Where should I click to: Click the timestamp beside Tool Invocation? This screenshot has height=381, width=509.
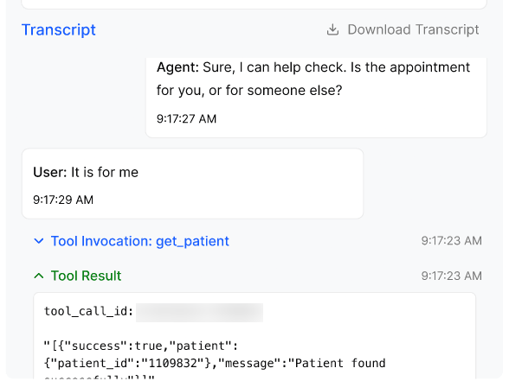click(452, 241)
